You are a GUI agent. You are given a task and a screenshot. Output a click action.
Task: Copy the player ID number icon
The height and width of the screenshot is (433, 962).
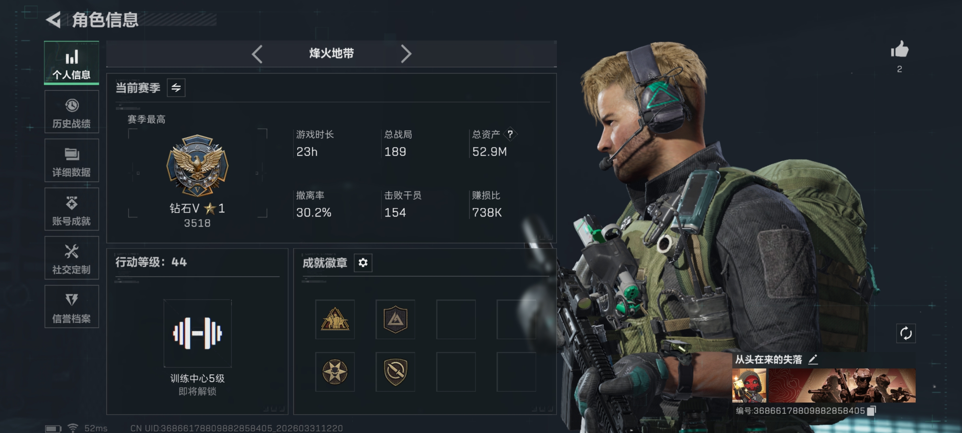tap(871, 411)
